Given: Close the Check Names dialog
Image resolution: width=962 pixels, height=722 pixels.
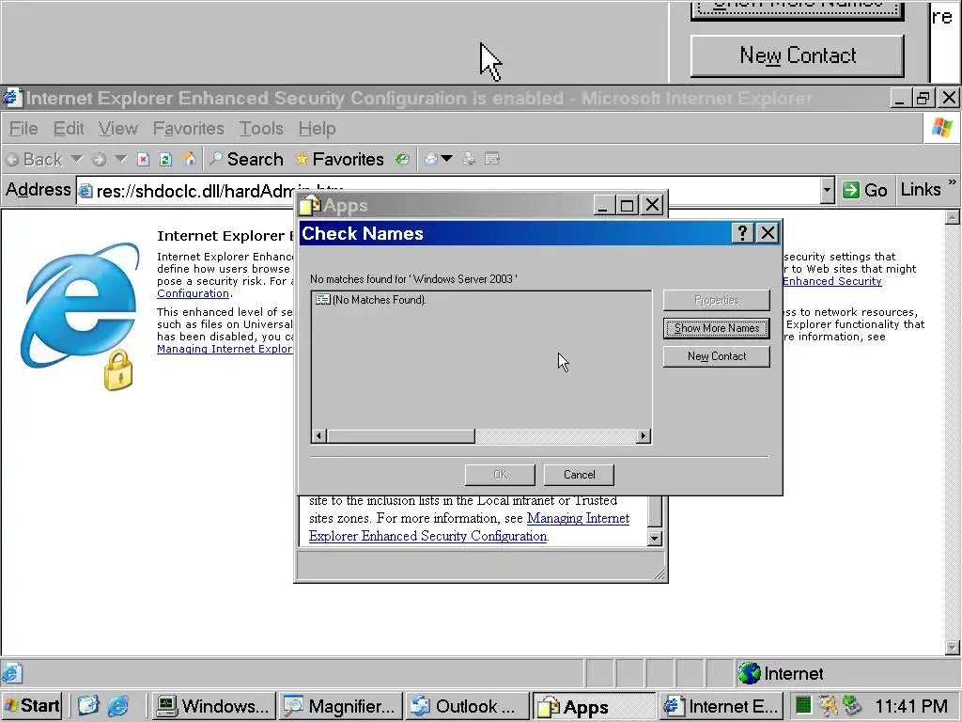Looking at the screenshot, I should tap(768, 233).
